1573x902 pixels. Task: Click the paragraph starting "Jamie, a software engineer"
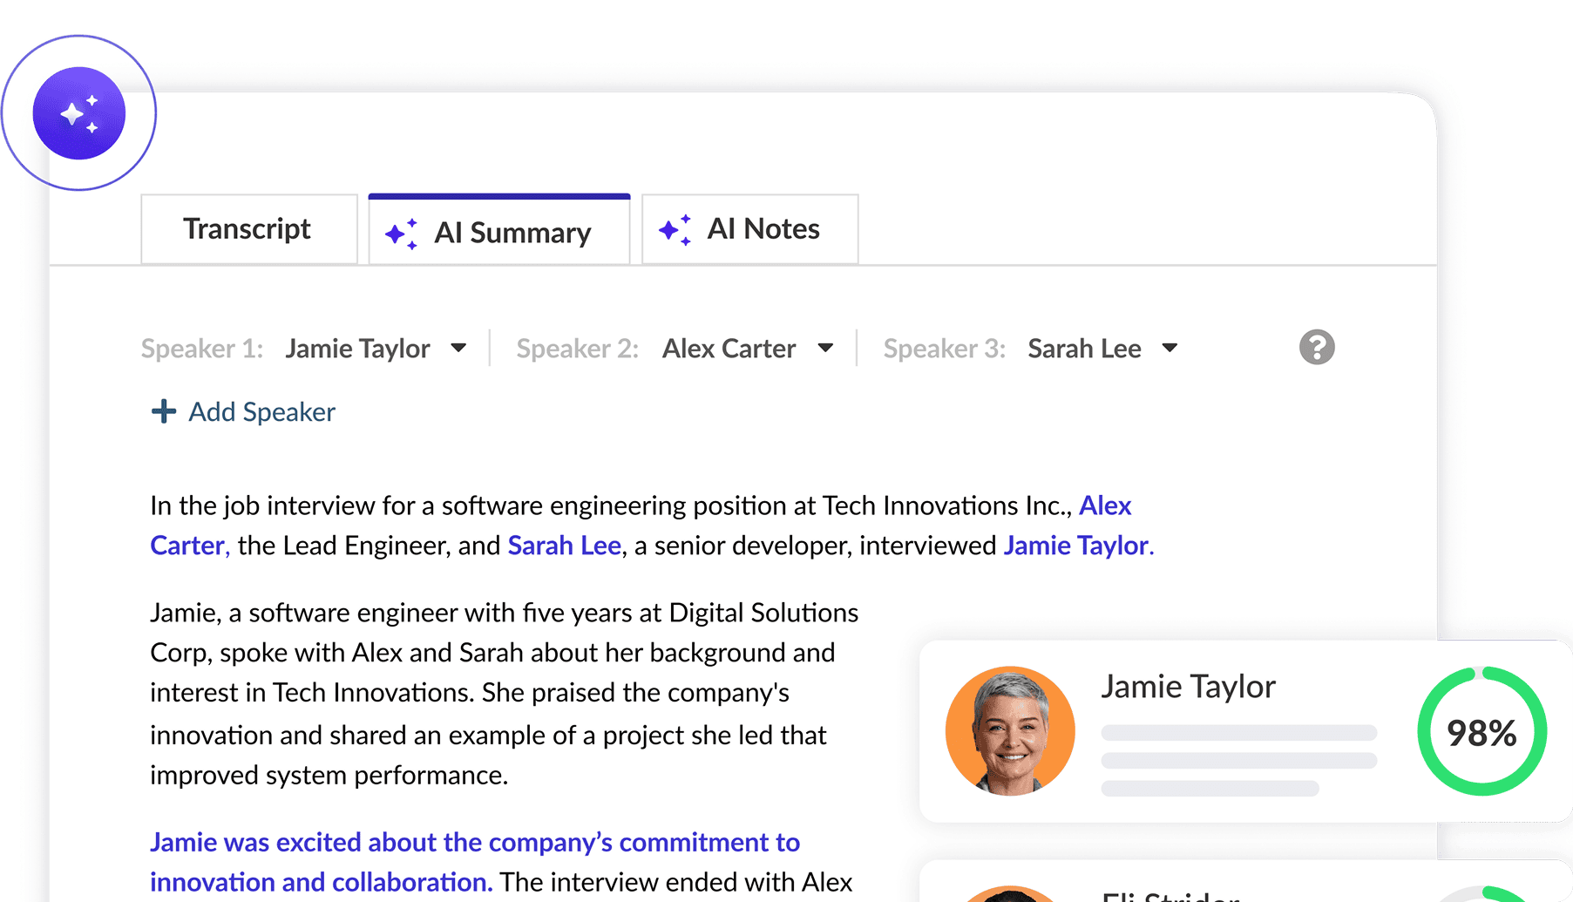pyautogui.click(x=504, y=694)
